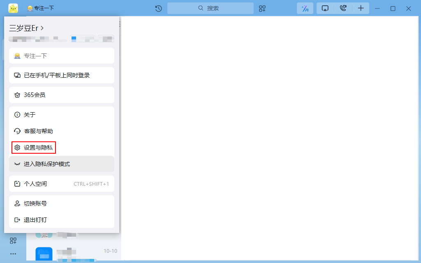Launch the AI assistant button
This screenshot has height=263, width=421.
[305, 8]
